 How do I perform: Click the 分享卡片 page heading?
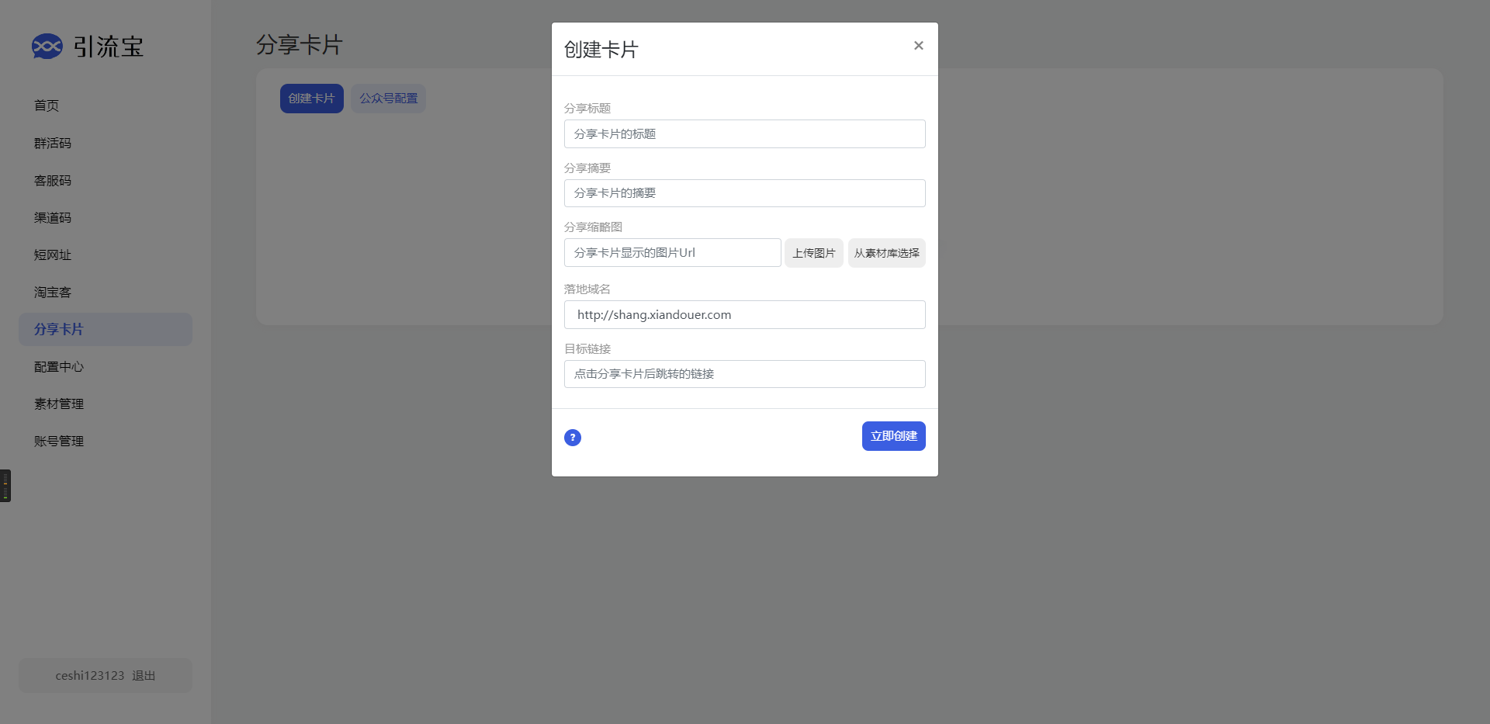coord(300,45)
